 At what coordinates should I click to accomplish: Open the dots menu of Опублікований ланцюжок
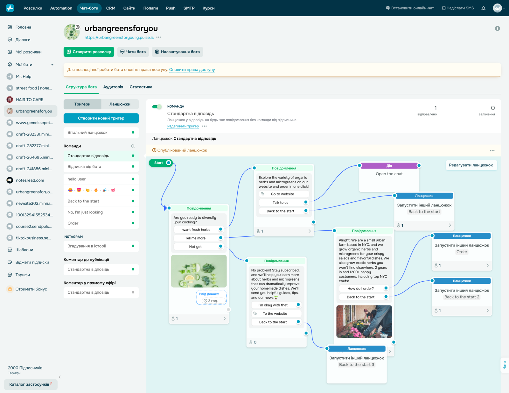(x=492, y=151)
